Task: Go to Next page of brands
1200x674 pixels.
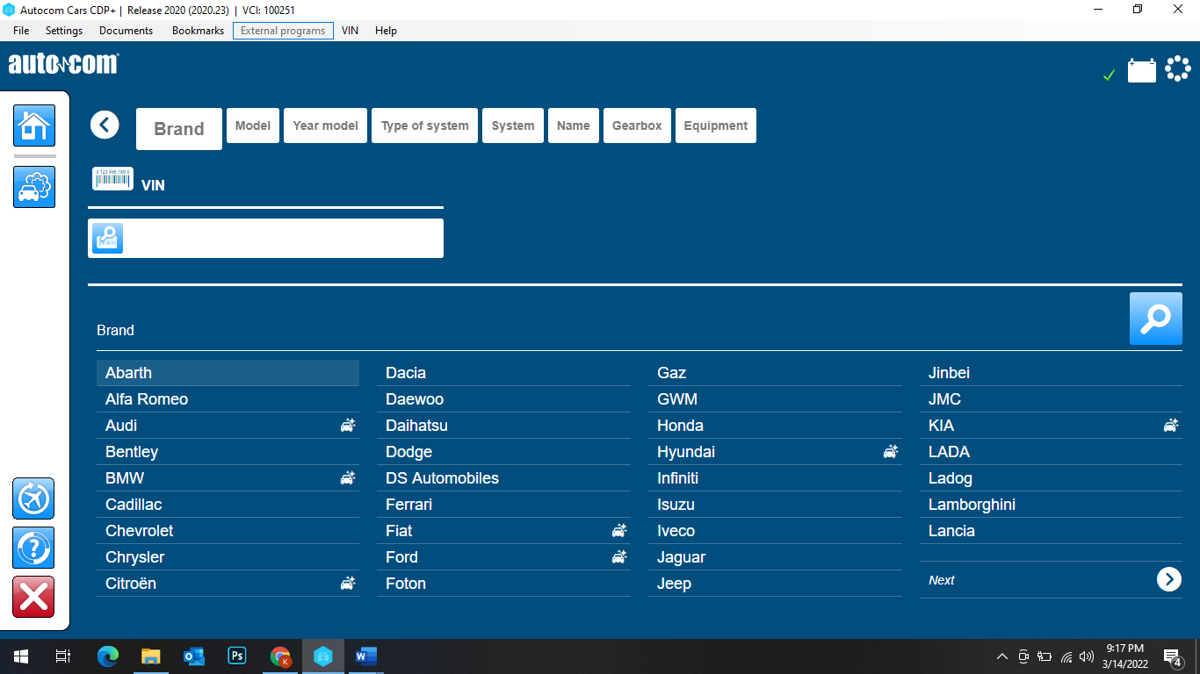Action: (1168, 579)
